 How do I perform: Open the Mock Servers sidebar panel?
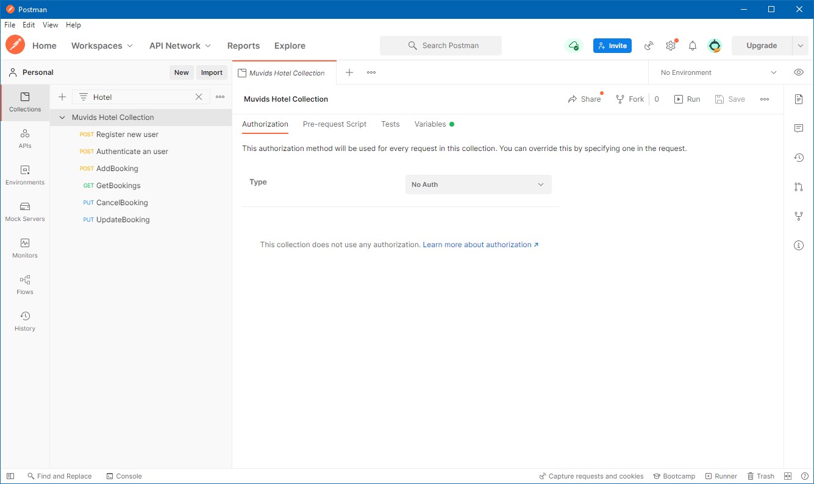[x=25, y=212]
